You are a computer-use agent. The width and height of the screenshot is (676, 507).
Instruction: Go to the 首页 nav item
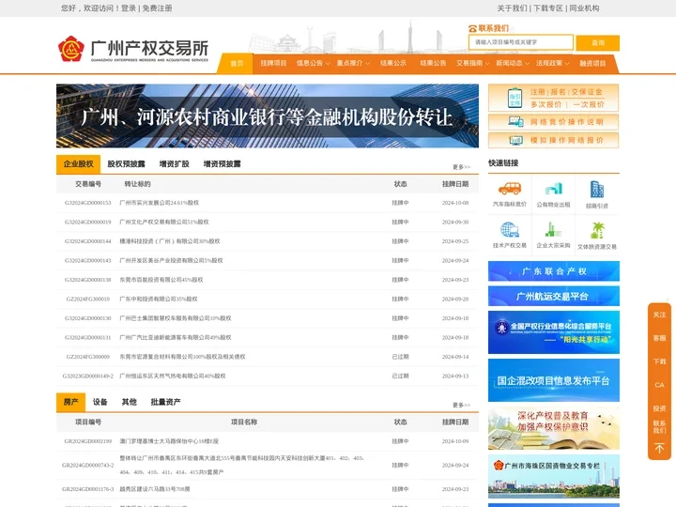[237, 64]
